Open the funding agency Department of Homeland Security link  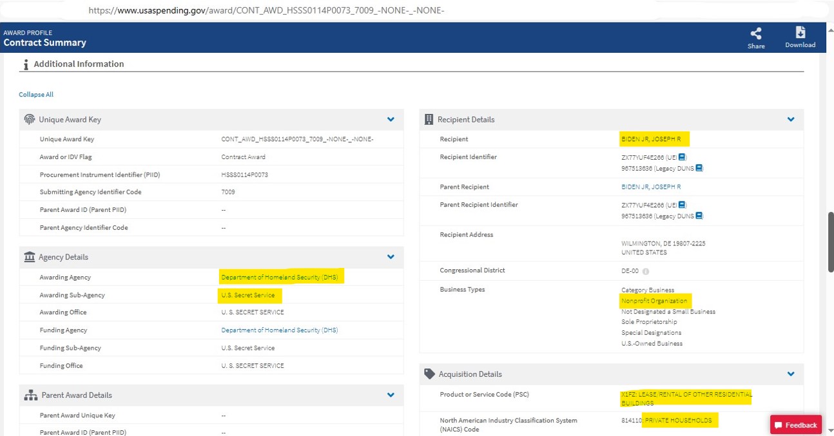[279, 330]
